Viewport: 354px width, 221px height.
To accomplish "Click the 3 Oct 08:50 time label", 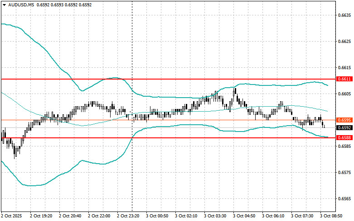I will pos(331,216).
